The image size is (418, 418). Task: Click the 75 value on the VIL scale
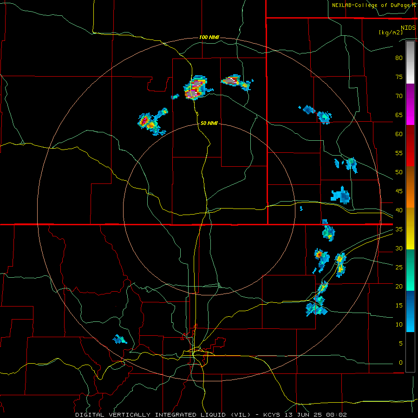pos(399,77)
